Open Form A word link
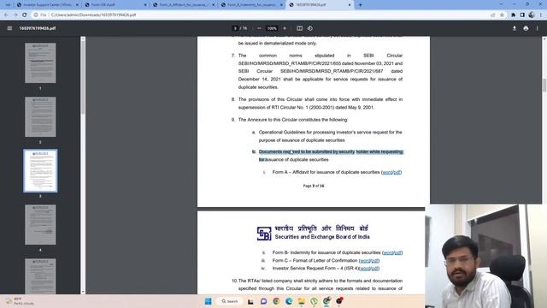Viewport: 547px width, 308px height. (x=387, y=172)
